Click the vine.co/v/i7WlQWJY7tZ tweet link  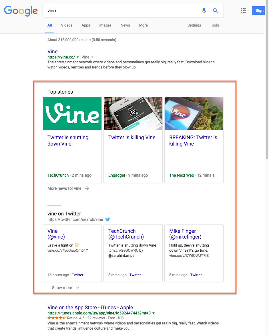[x=189, y=255]
